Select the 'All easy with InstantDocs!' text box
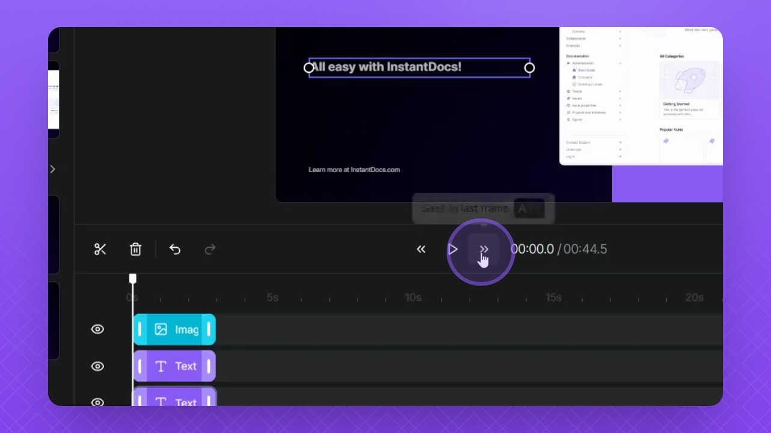This screenshot has height=433, width=771. tap(419, 67)
